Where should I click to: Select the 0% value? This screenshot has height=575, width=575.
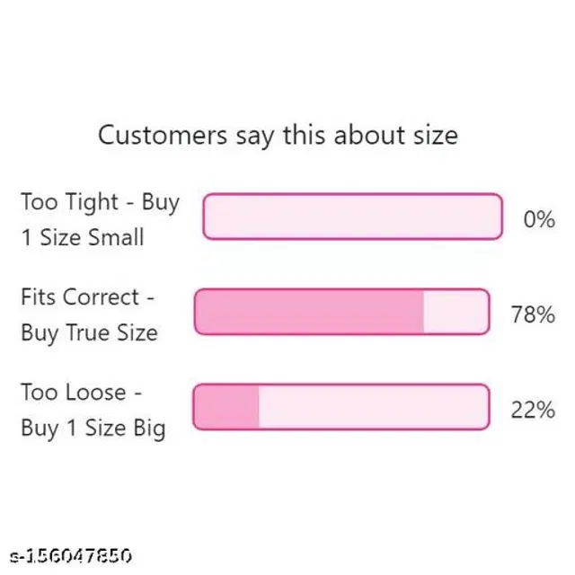[x=538, y=218]
